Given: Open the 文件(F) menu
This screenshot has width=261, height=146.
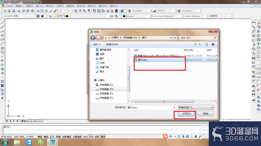Looking at the screenshot, I should point(9,6).
